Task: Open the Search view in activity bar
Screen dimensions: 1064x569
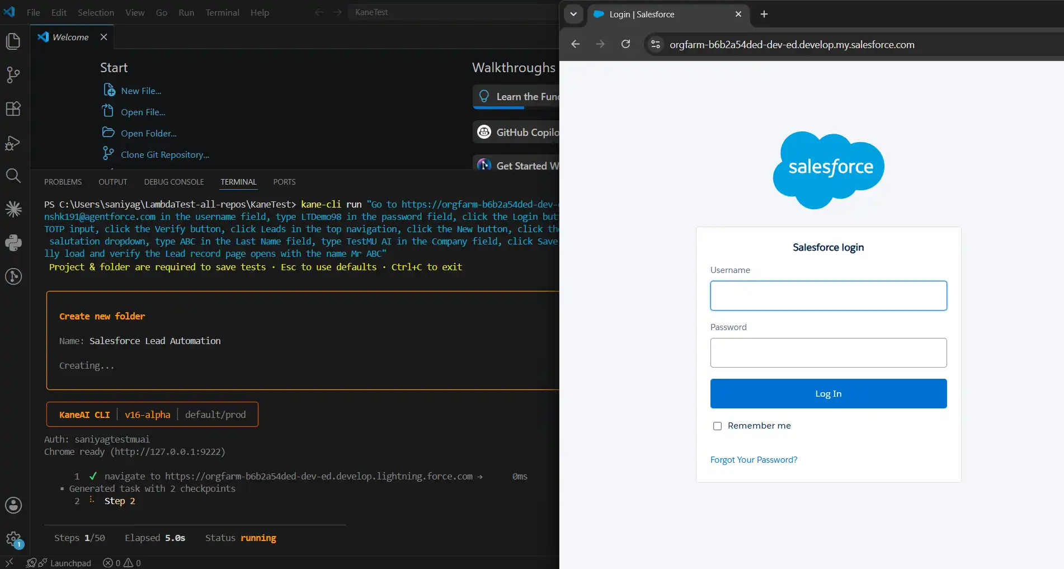Action: (x=13, y=176)
